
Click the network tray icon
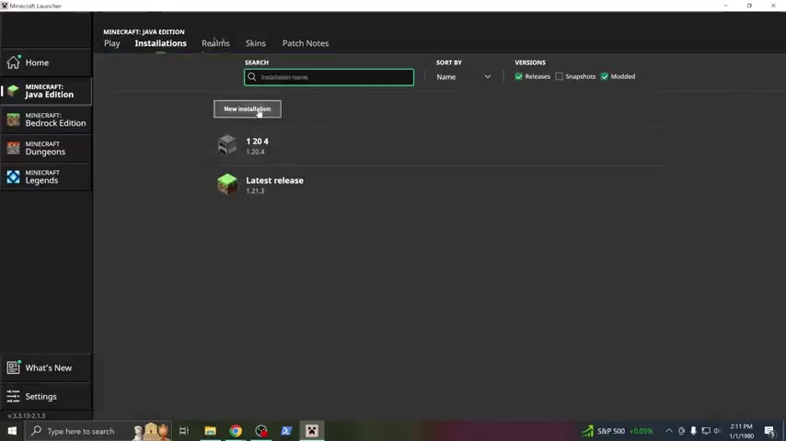click(706, 431)
